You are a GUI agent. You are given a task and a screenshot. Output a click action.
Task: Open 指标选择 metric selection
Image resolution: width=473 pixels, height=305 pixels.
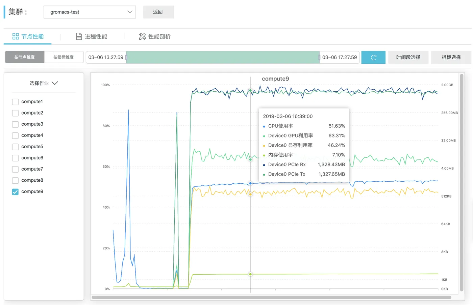451,57
